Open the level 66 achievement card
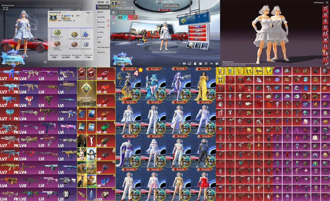Viewport: 330px width, 201px height. coord(86,94)
